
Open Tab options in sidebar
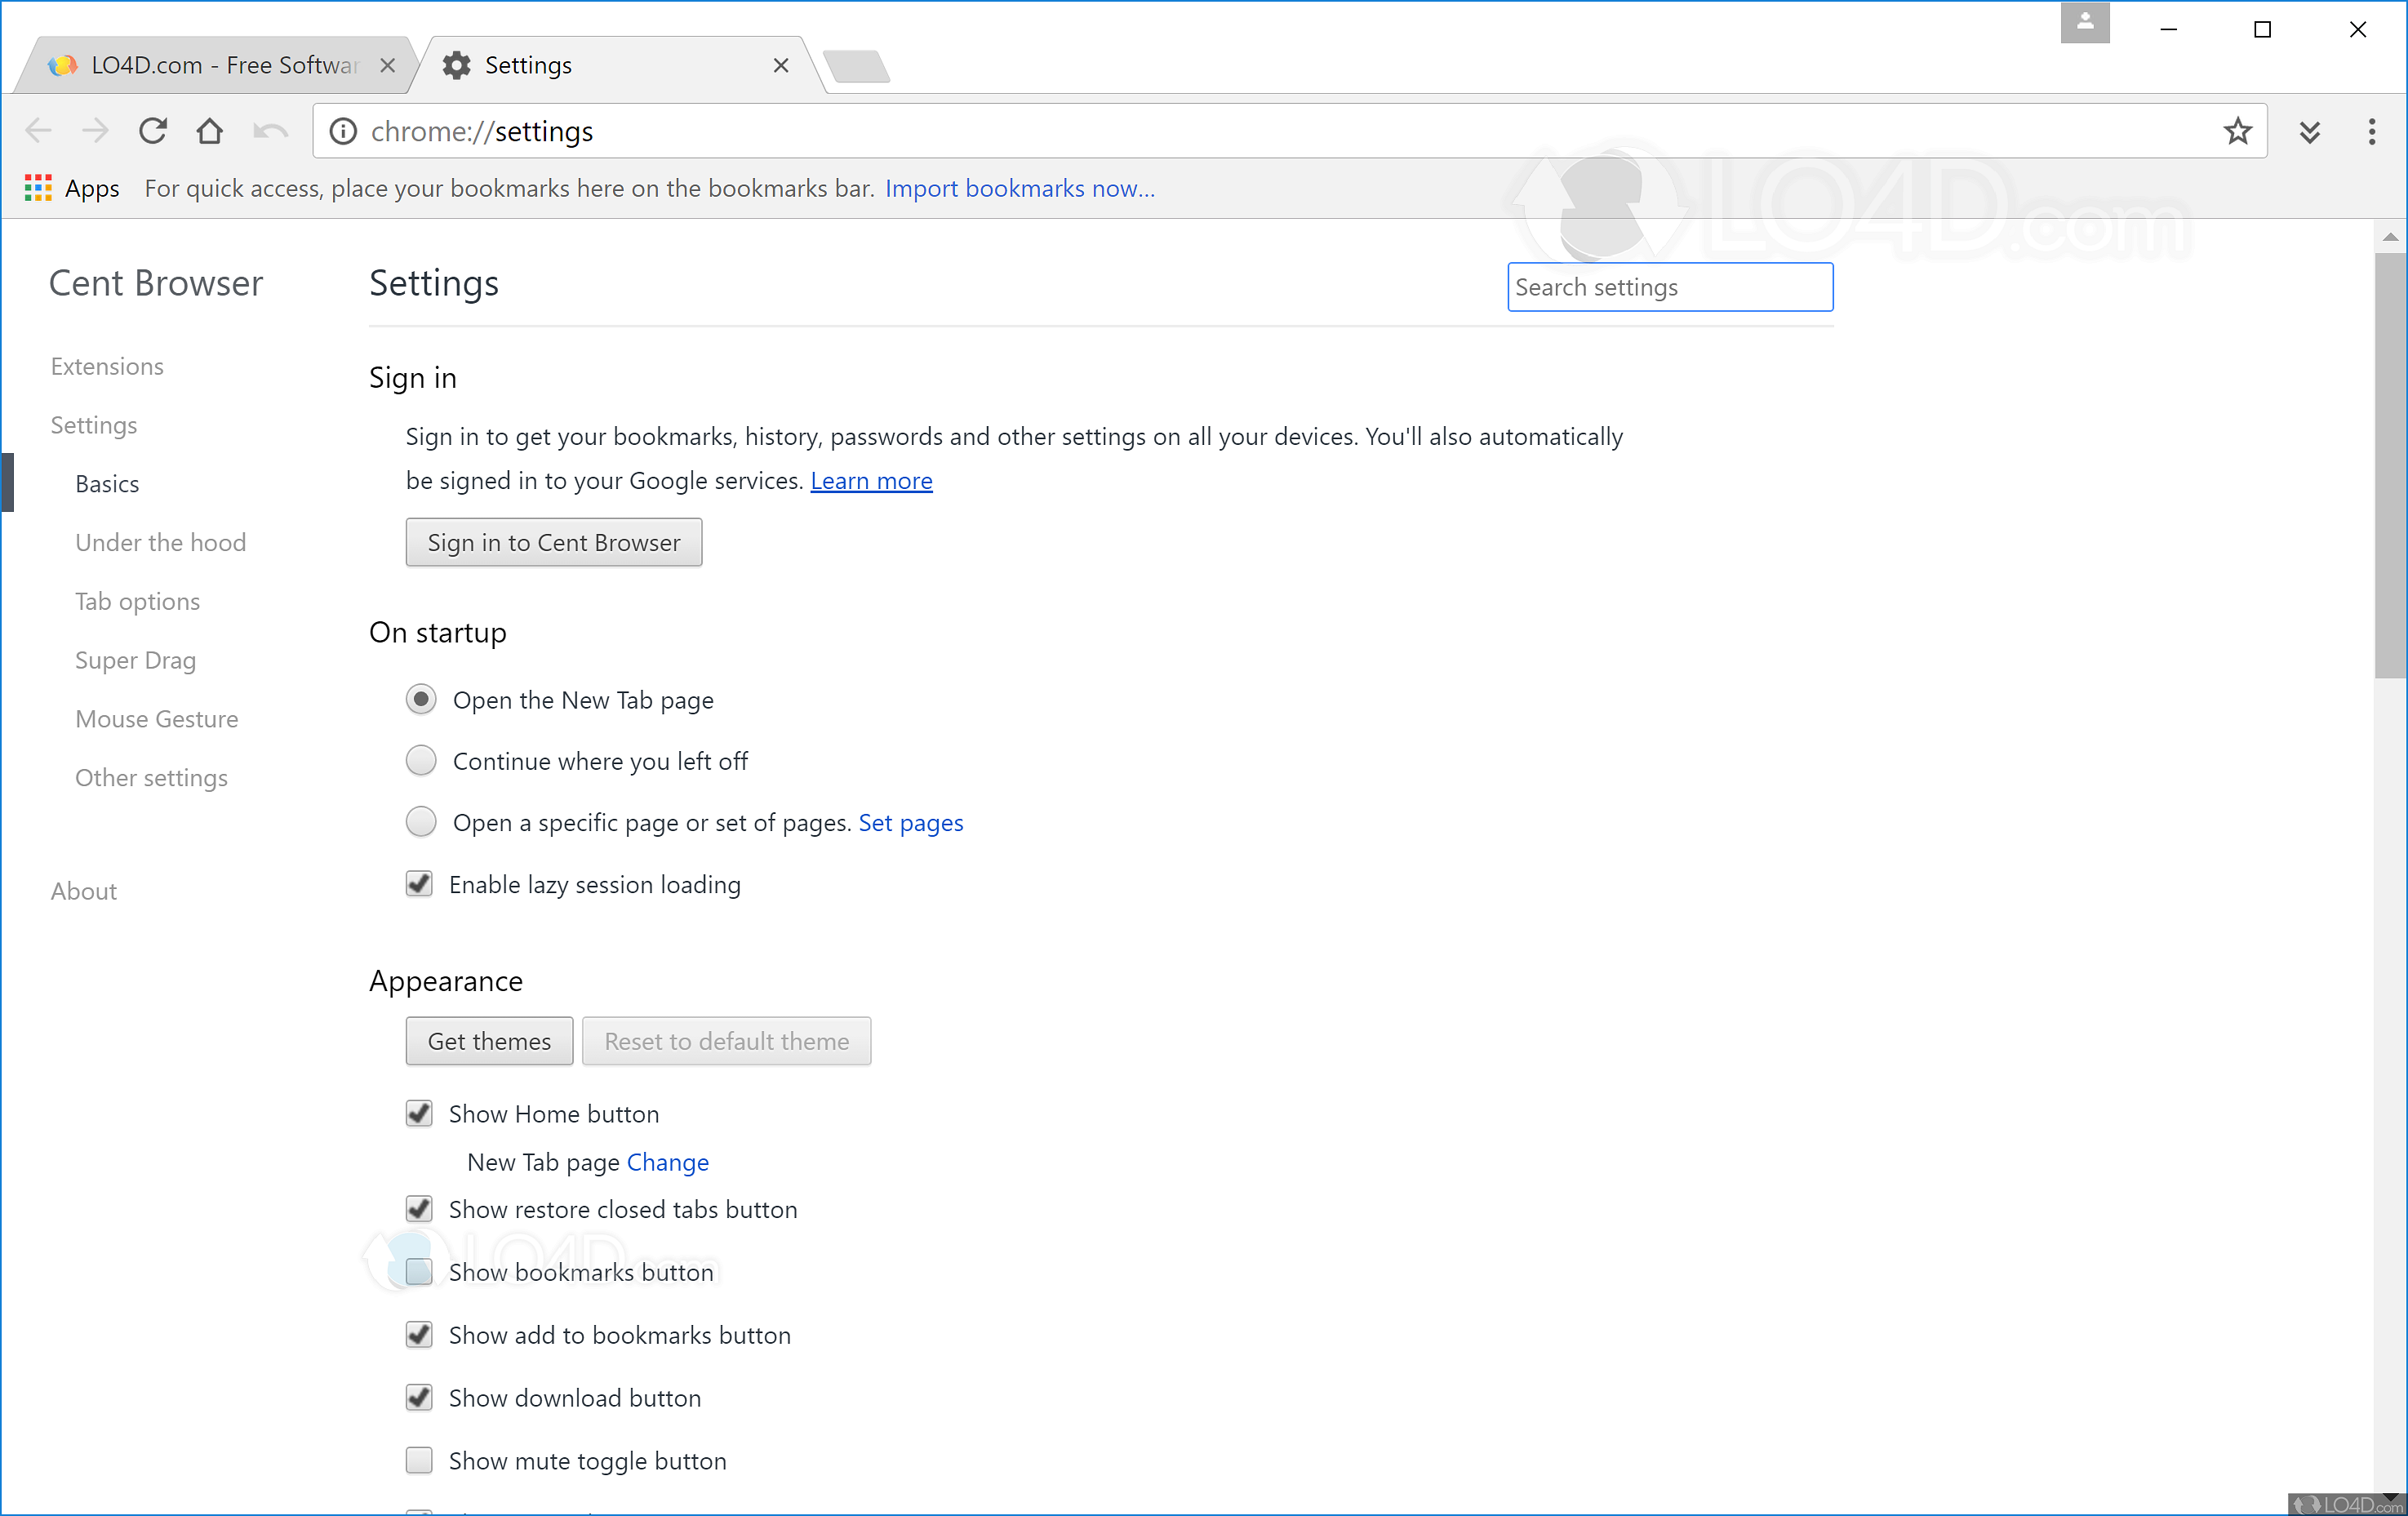137,601
